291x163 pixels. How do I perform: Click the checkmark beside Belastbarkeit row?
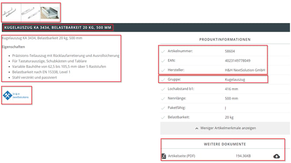coord(163,117)
